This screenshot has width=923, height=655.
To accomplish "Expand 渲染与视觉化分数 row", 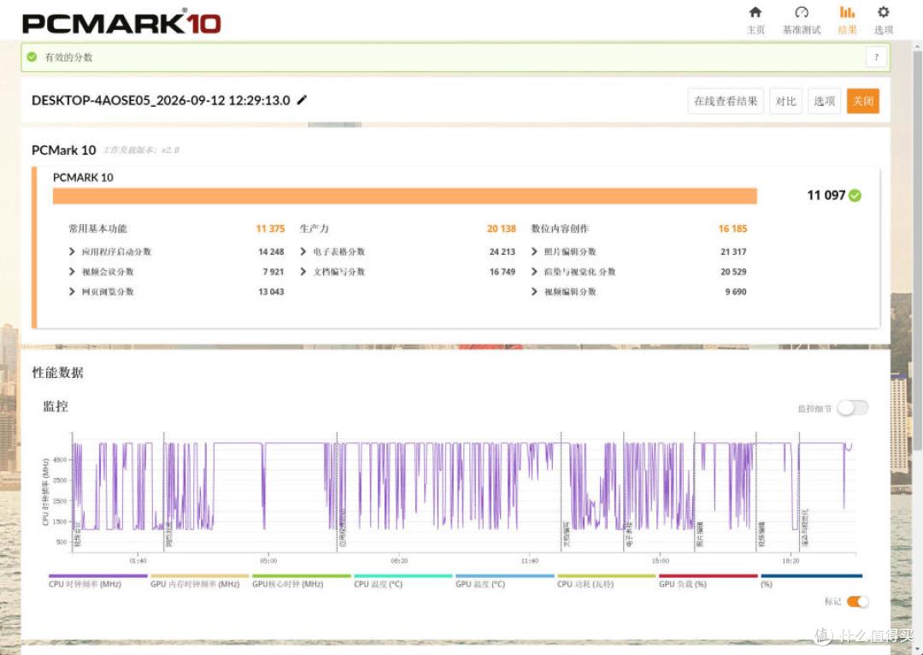I will click(x=534, y=272).
